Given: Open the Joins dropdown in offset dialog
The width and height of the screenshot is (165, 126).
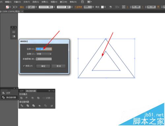Looking at the screenshot, I should coord(44,54).
